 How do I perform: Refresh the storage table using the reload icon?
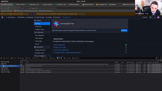coord(160,60)
